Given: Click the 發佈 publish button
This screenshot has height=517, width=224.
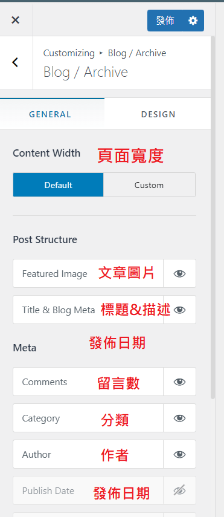Looking at the screenshot, I should click(x=165, y=21).
